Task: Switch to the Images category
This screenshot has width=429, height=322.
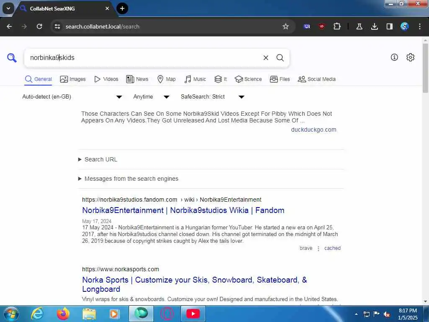Action: tap(73, 79)
